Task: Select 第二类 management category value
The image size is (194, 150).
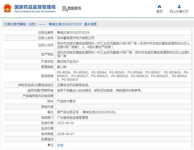Action: pyautogui.click(x=62, y=67)
